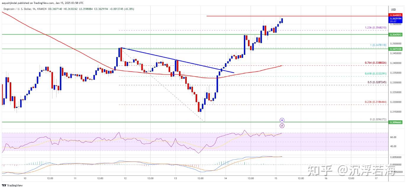
Task: Click the 0.3350000 price axis label
Action: (x=395, y=73)
